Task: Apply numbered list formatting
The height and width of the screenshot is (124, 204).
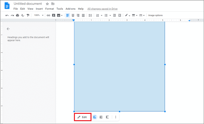Action: click(x=98, y=16)
